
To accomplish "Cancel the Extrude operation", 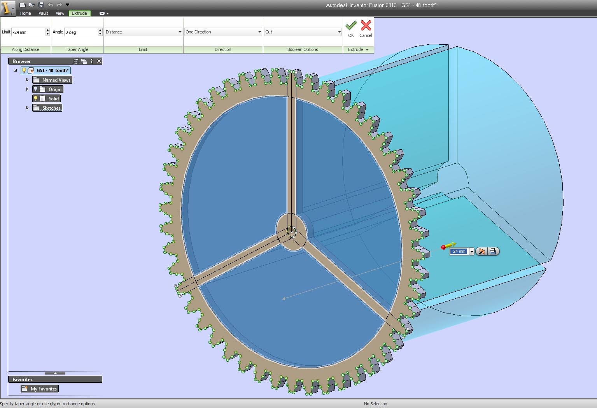I will pyautogui.click(x=365, y=29).
